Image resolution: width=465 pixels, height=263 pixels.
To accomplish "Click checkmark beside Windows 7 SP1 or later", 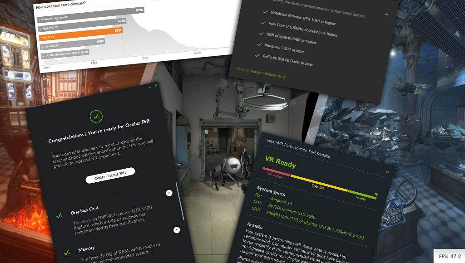I will click(x=259, y=45).
